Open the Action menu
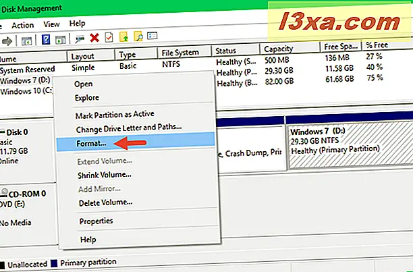 tap(23, 25)
